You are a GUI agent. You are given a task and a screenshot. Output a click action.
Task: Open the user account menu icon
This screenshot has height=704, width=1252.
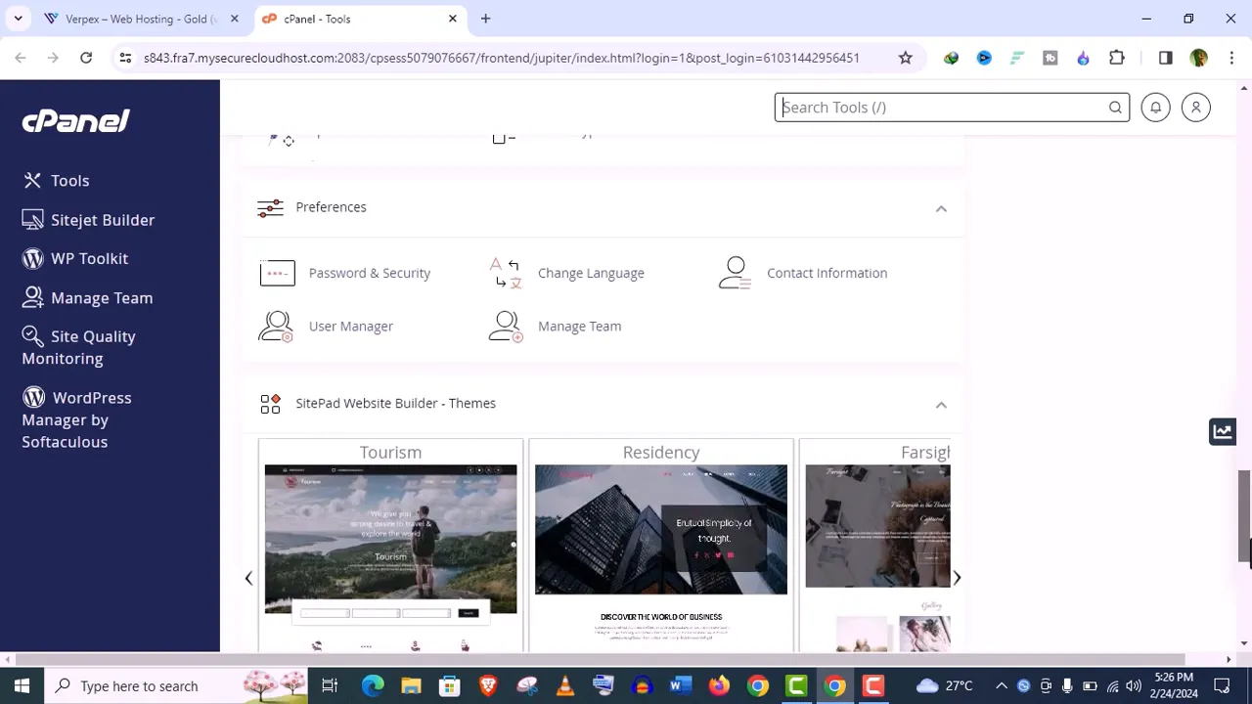[x=1195, y=108]
